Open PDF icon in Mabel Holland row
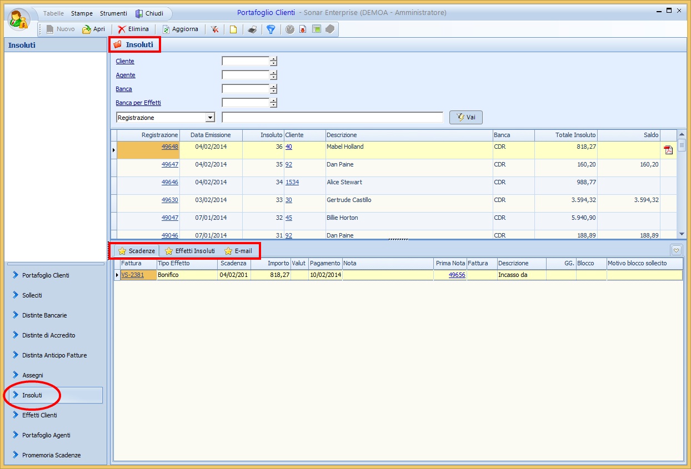Screen dimensions: 691x469 click(668, 150)
